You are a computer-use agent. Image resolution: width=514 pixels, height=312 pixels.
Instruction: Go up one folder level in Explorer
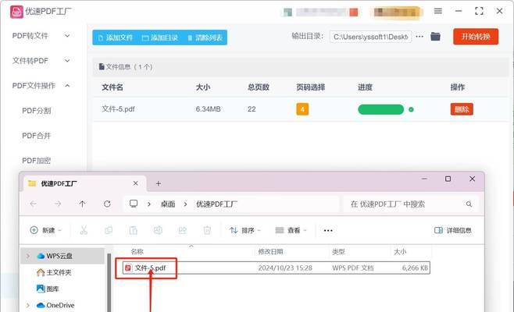[x=82, y=204]
